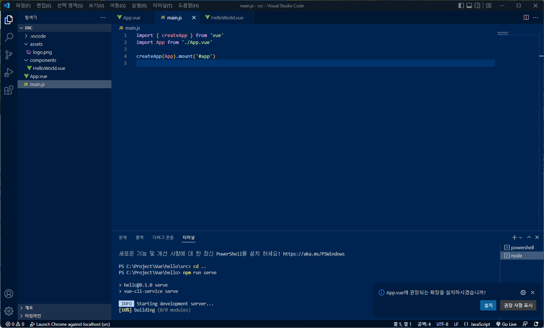Viewport: 544px width, 328px height.
Task: Open the new terminal launch profile dropdown
Action: point(521,238)
